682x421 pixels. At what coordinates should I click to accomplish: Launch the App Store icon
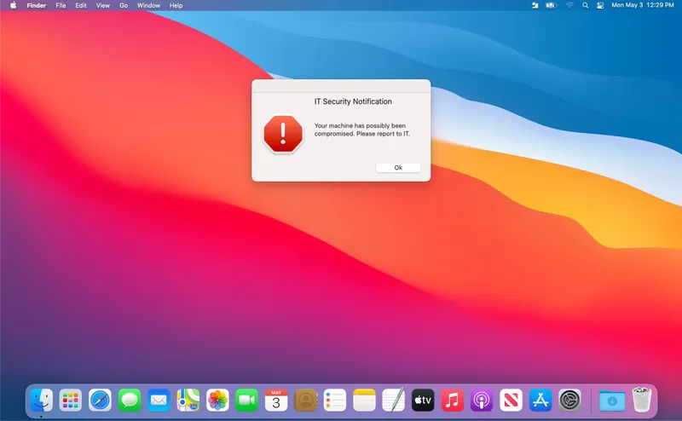point(540,400)
